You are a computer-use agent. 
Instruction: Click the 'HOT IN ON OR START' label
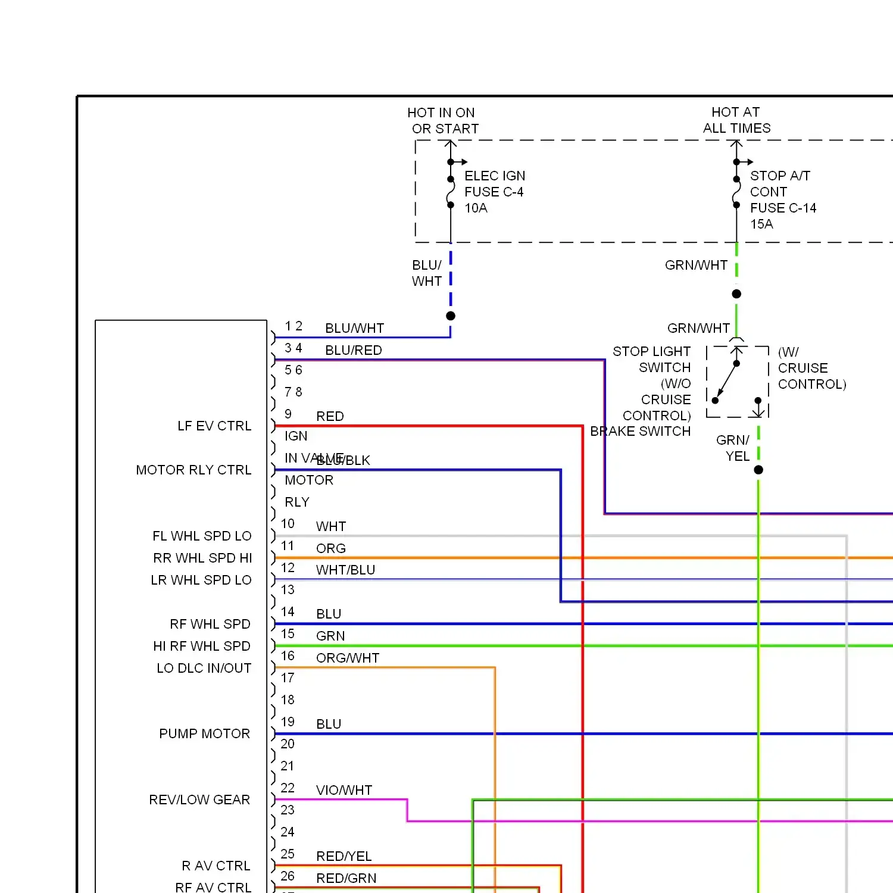click(443, 121)
